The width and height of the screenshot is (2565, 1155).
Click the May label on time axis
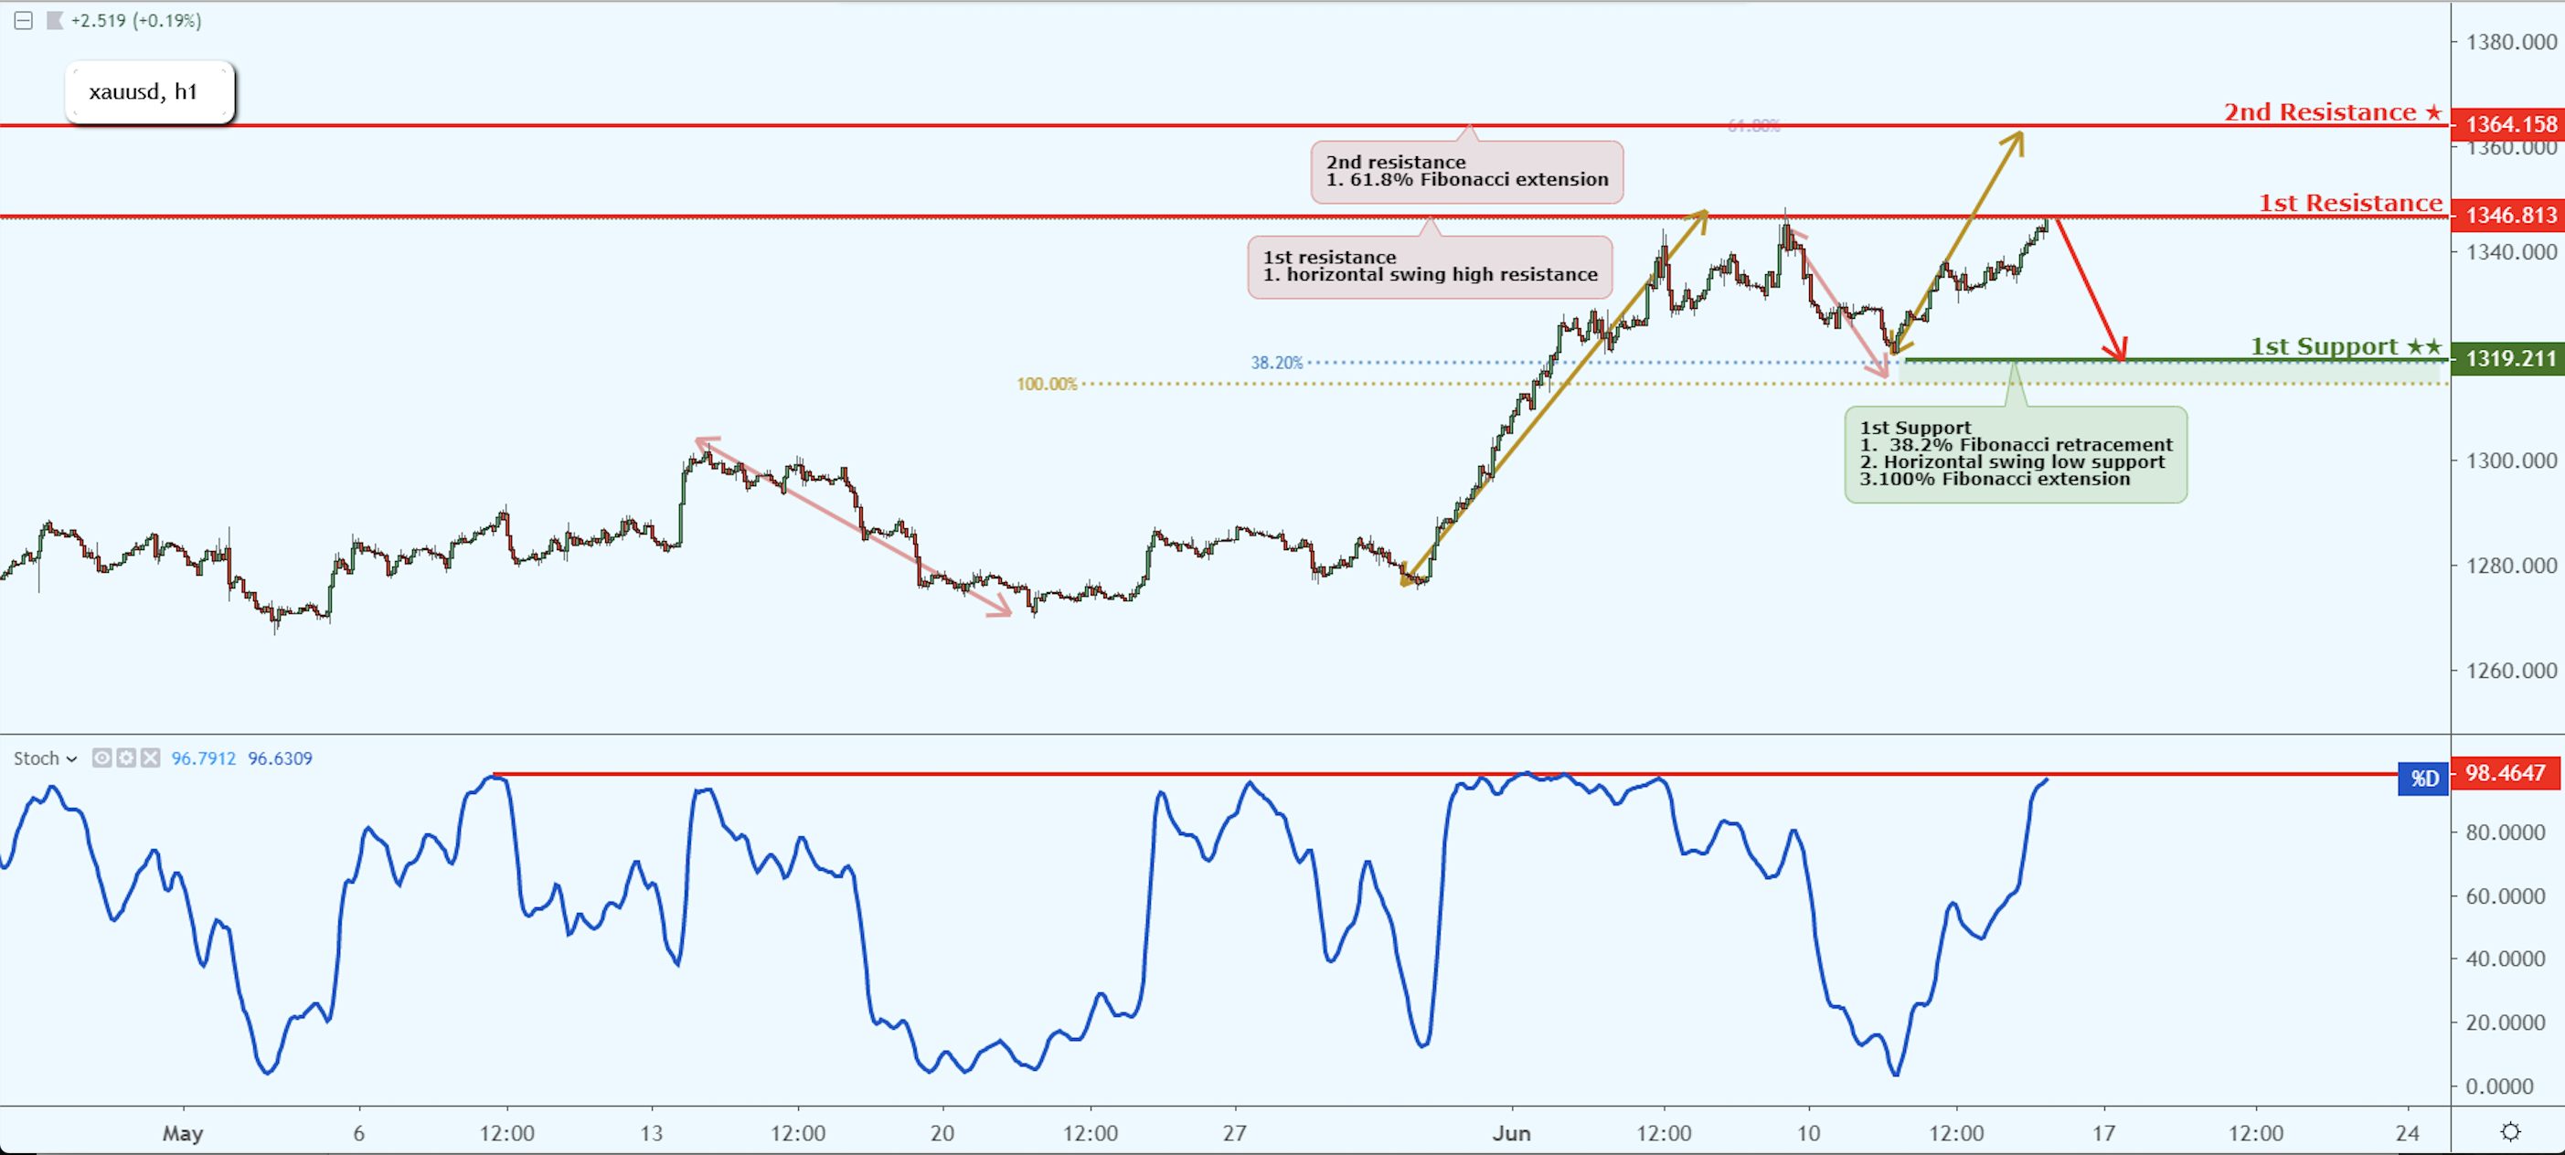click(183, 1133)
